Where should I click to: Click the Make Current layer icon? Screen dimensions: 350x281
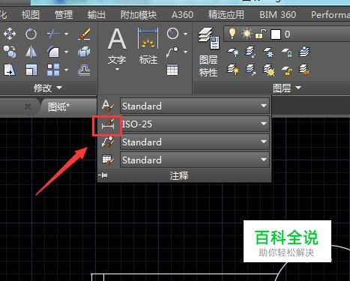[x=304, y=52]
